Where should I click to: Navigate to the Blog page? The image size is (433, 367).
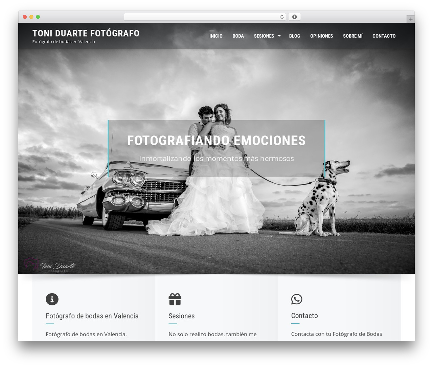tap(295, 36)
